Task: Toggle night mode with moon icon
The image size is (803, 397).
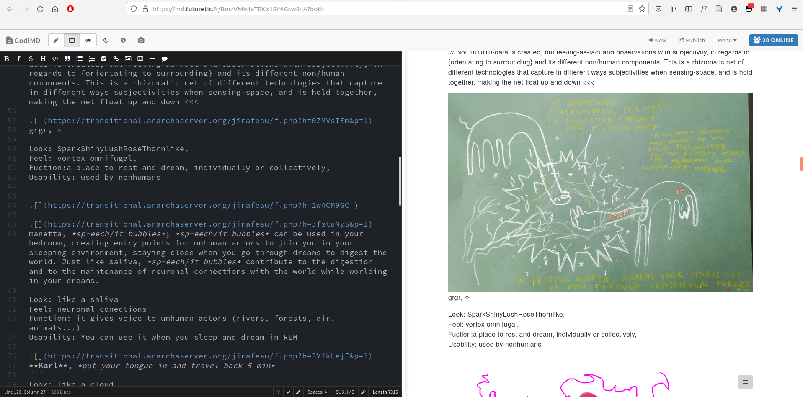Action: (x=106, y=40)
